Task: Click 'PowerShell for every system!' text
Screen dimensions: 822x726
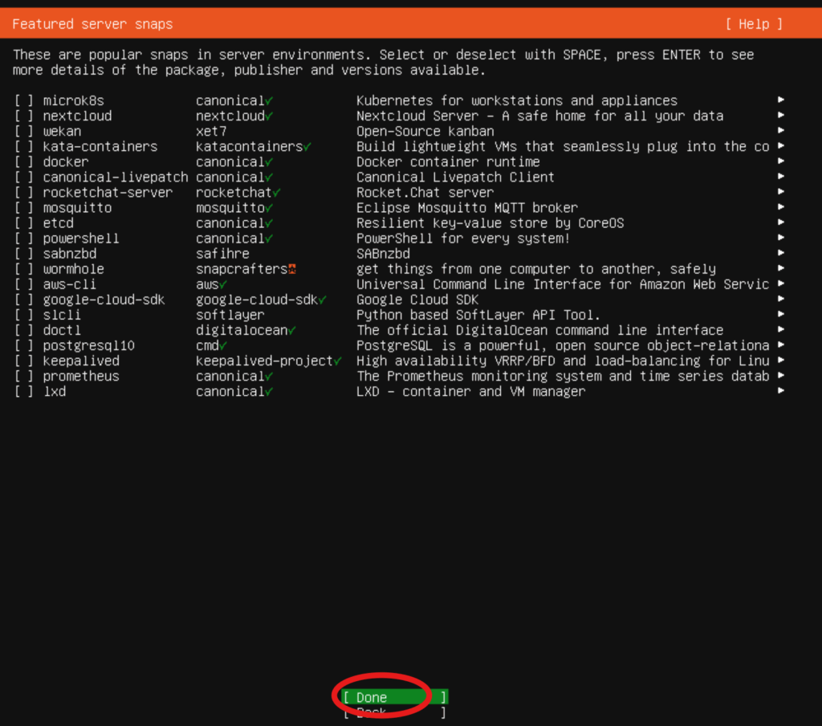Action: click(x=463, y=239)
